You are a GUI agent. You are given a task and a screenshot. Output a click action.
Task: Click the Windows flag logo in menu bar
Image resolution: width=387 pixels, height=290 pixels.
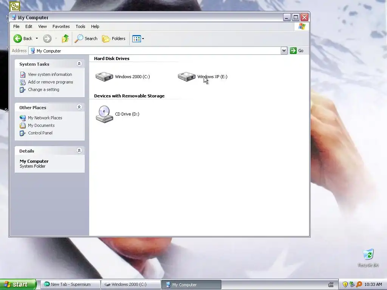pos(302,26)
